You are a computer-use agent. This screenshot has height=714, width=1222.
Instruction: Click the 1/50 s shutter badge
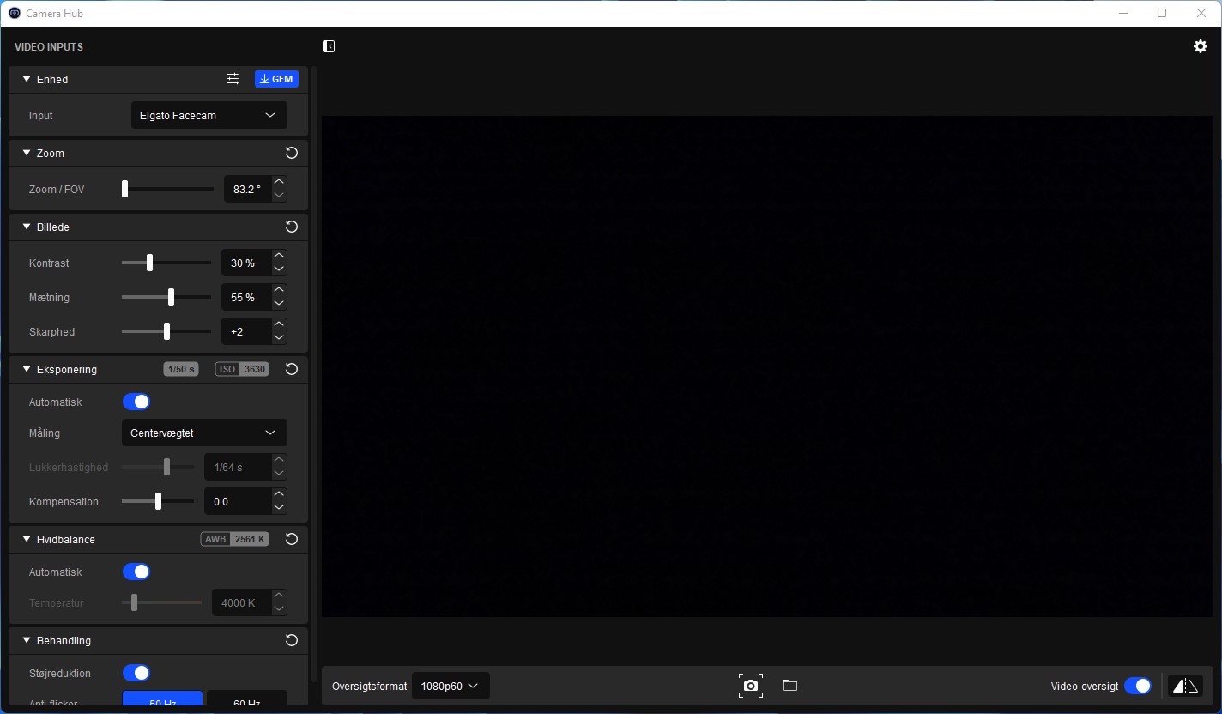coord(181,369)
